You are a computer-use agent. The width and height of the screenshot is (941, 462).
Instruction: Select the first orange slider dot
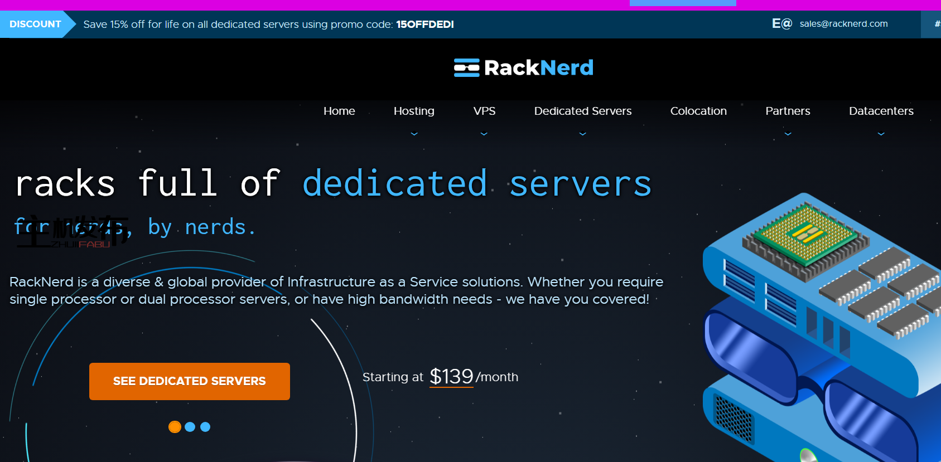[x=175, y=427]
